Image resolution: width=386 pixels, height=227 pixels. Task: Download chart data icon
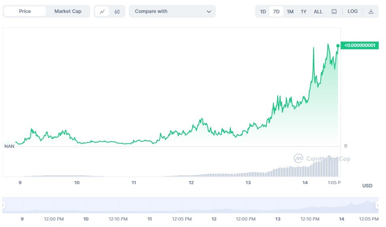pyautogui.click(x=371, y=12)
